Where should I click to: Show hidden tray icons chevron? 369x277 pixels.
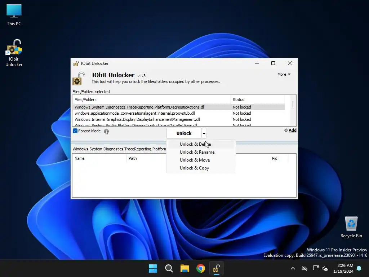pos(293,268)
